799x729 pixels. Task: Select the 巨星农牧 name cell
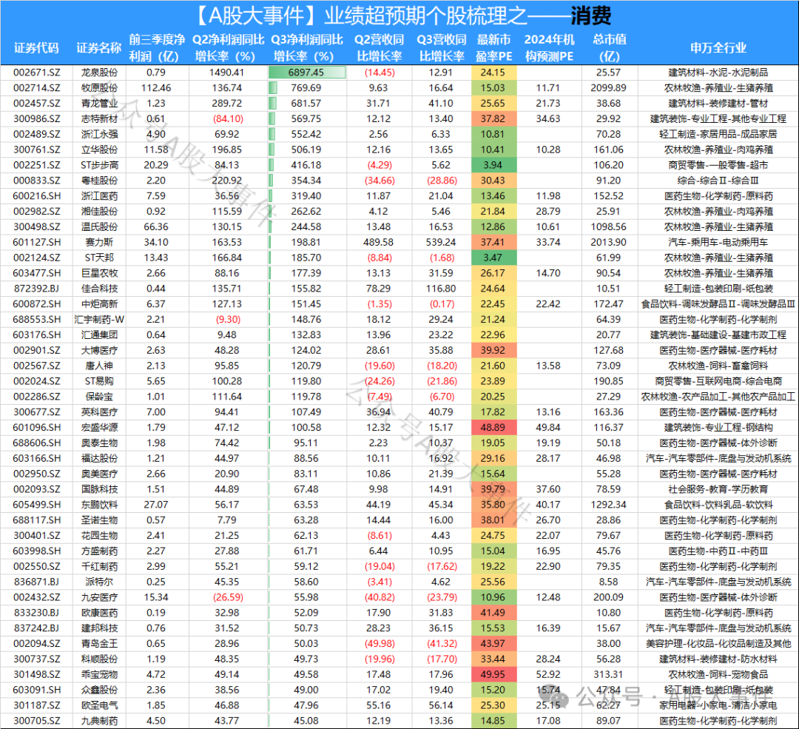[x=99, y=273]
